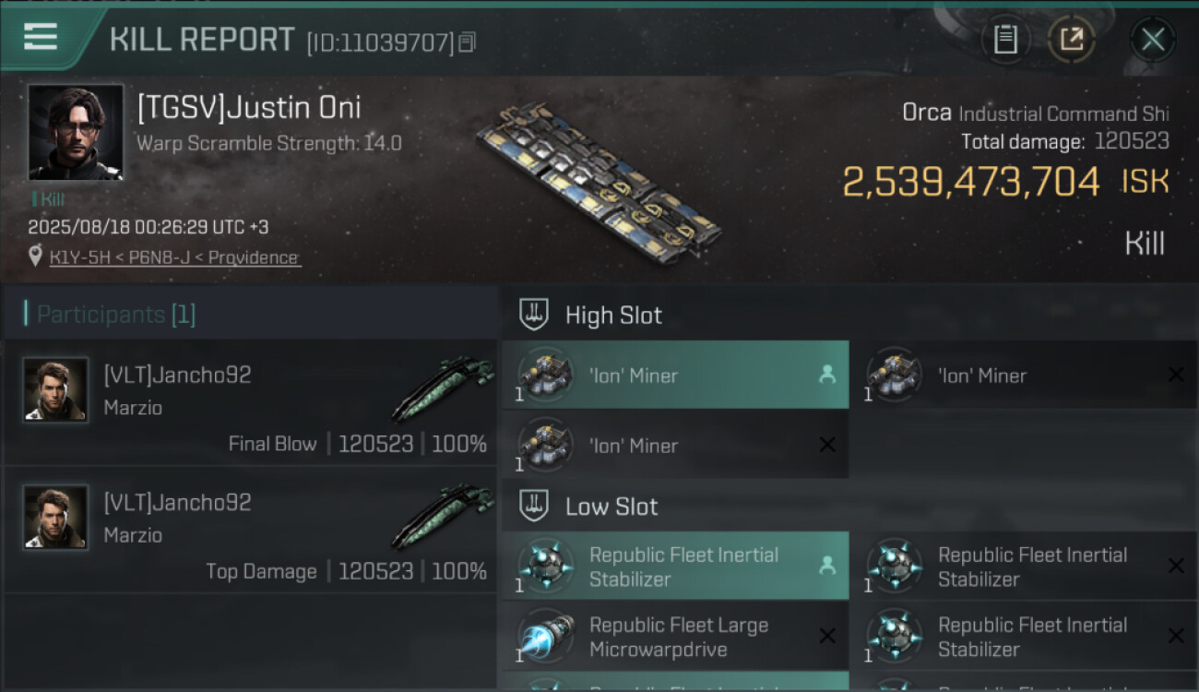View Justin Oni's character portrait

pos(76,132)
